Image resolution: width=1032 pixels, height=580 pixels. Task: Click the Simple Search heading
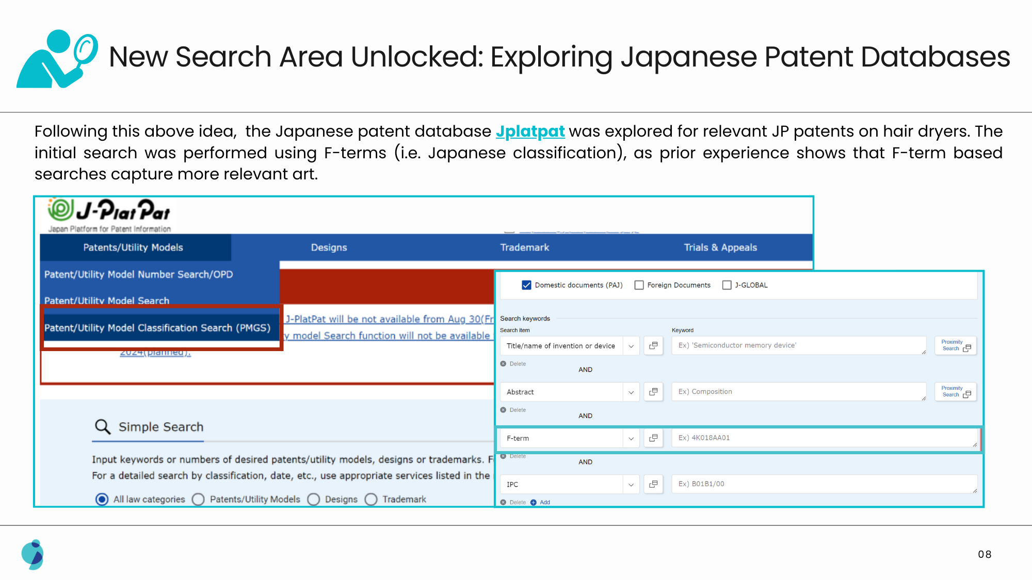(161, 427)
